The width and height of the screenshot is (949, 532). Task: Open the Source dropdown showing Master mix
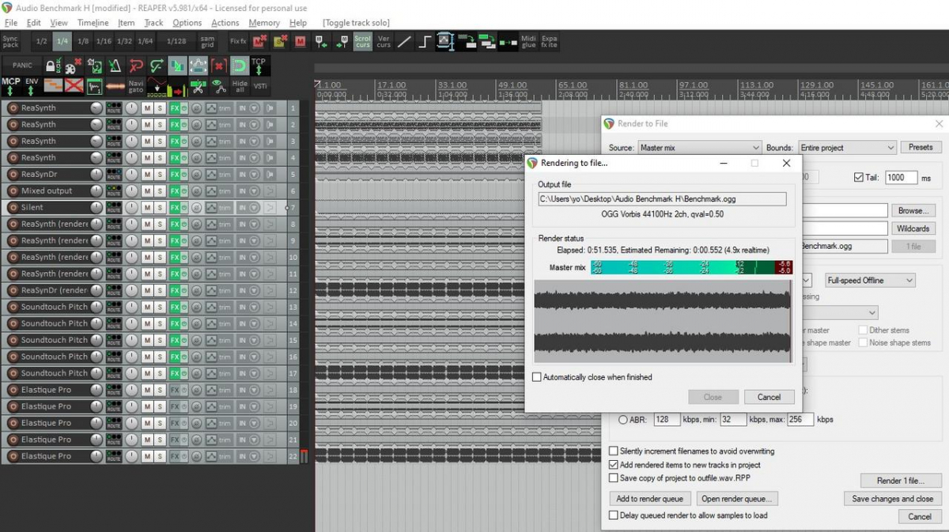(699, 148)
